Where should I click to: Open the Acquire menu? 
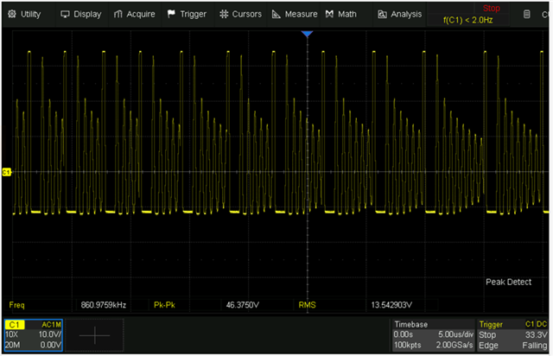coord(135,14)
